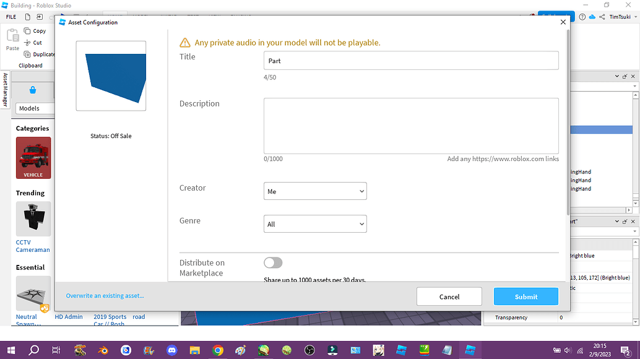Select the VEHICLE category thumbnail
640x359 pixels.
pos(33,157)
